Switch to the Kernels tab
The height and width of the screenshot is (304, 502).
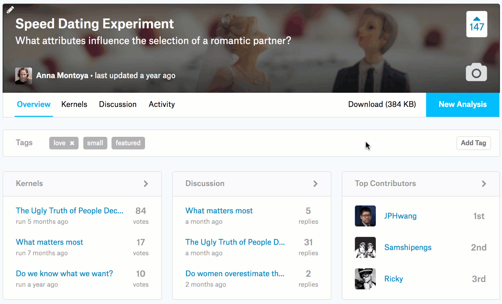74,104
